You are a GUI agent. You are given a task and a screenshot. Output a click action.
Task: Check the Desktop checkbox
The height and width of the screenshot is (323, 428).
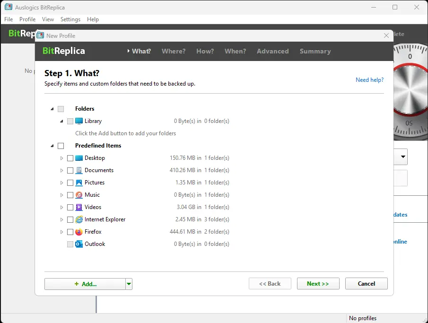click(x=70, y=158)
